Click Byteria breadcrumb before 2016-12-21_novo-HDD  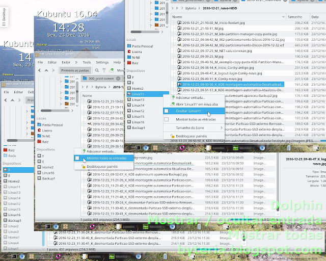pyautogui.click(x=191, y=8)
